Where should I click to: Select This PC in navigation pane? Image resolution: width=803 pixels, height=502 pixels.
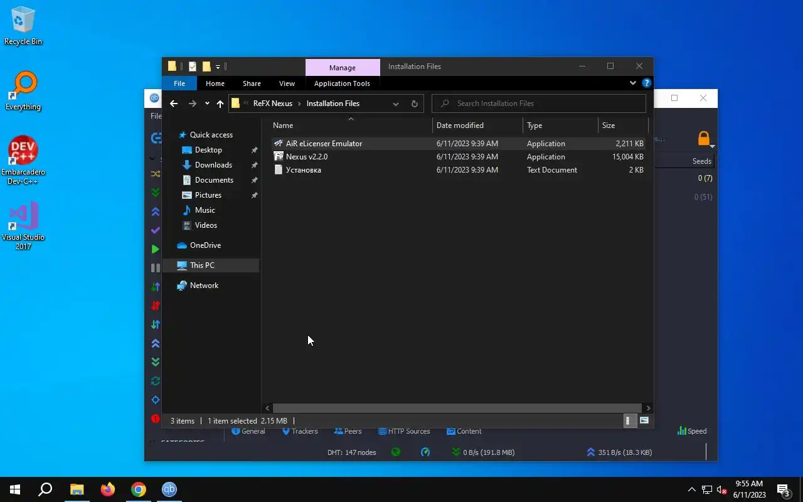(211, 265)
